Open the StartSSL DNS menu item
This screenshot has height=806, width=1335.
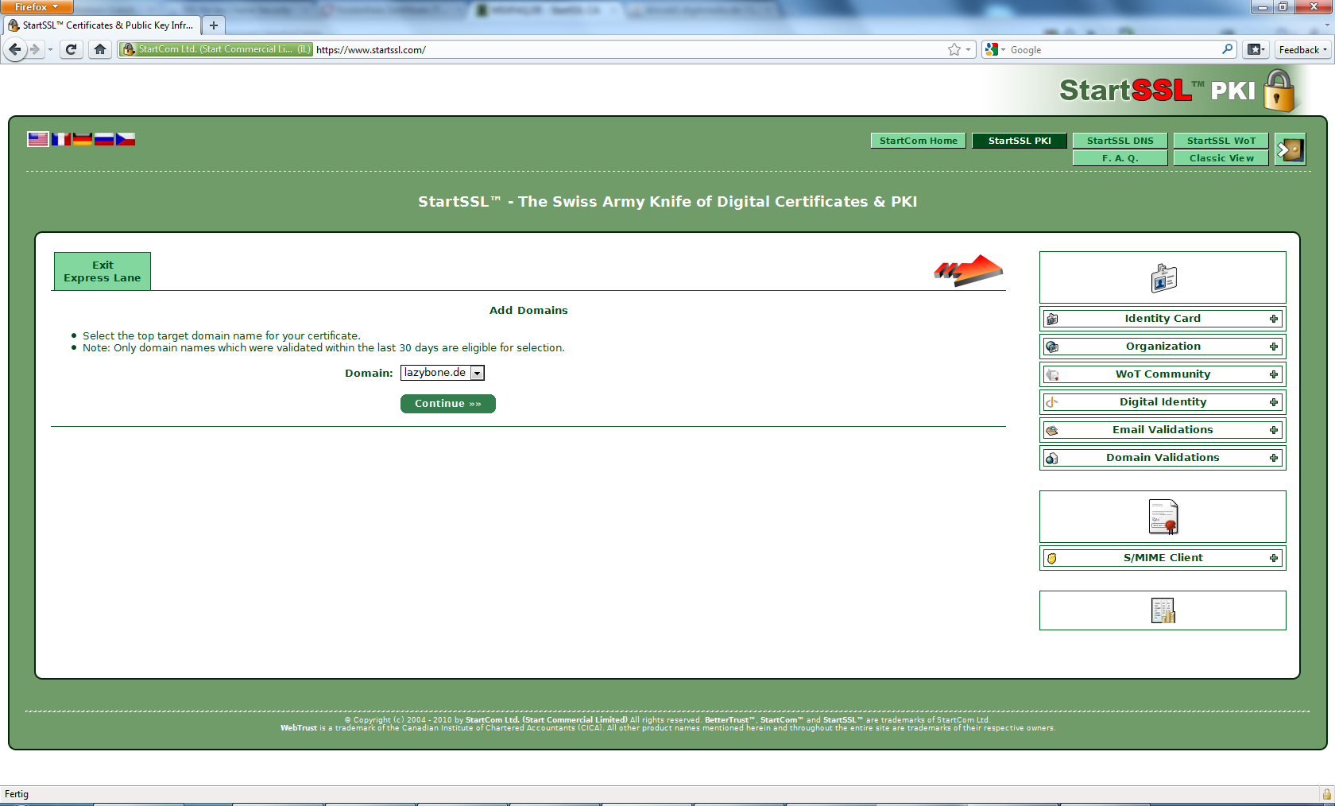click(x=1120, y=141)
